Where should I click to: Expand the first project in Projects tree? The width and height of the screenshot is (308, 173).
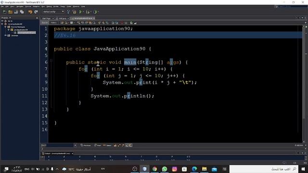click(2, 21)
